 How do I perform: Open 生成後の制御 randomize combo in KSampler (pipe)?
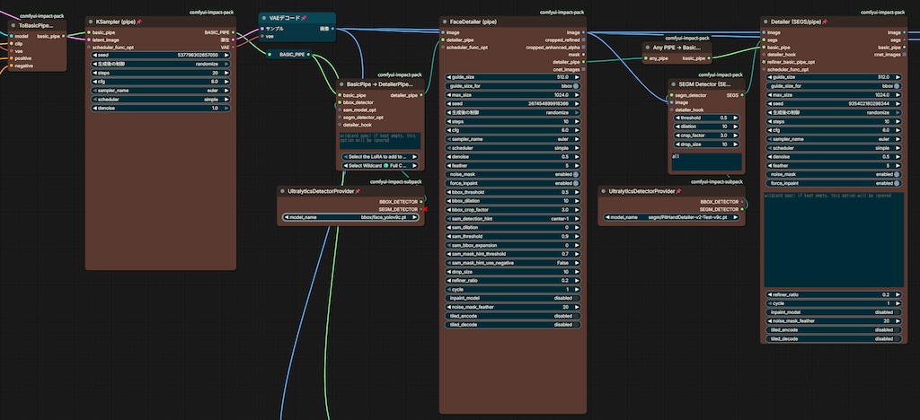(x=161, y=64)
